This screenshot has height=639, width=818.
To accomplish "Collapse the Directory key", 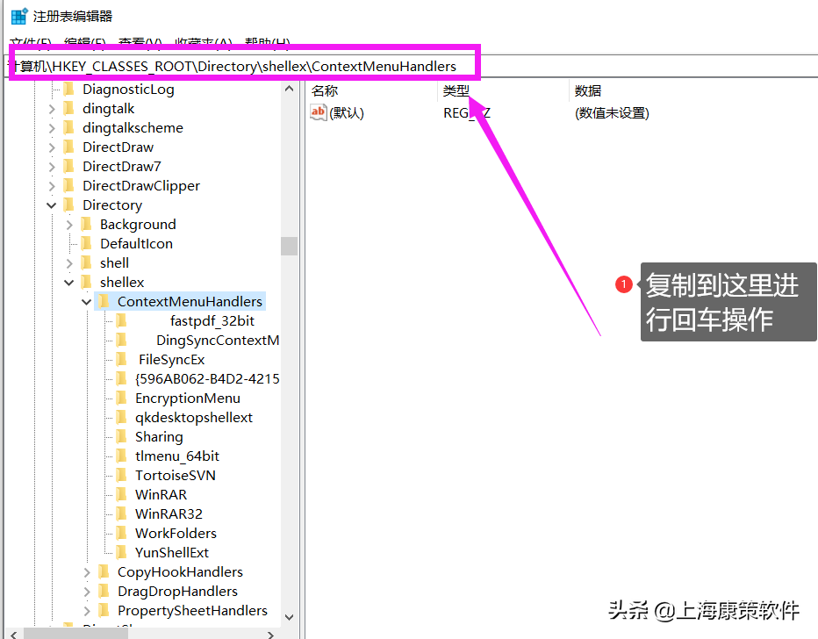I will click(x=51, y=205).
